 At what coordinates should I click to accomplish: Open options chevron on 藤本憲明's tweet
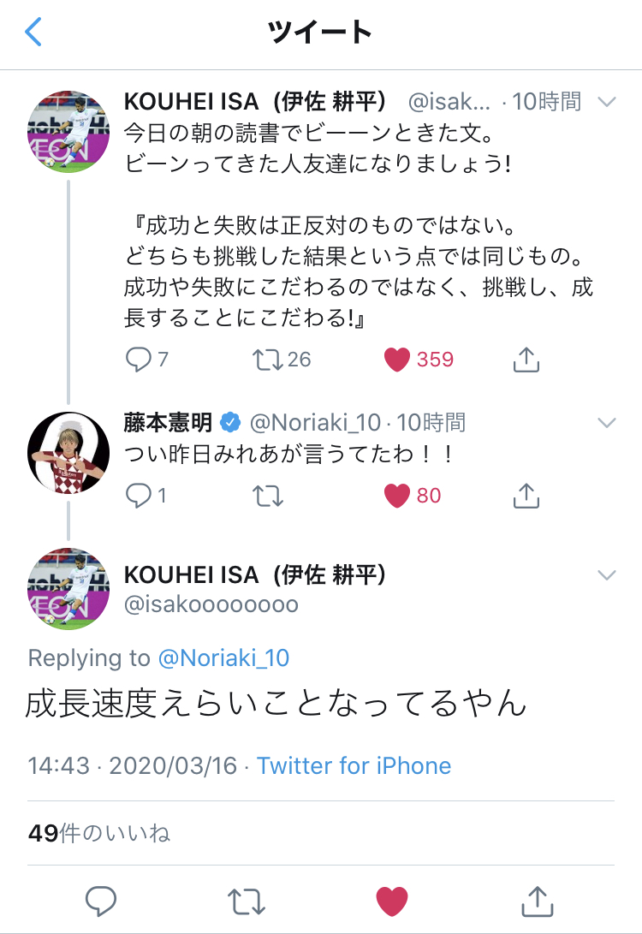point(606,422)
